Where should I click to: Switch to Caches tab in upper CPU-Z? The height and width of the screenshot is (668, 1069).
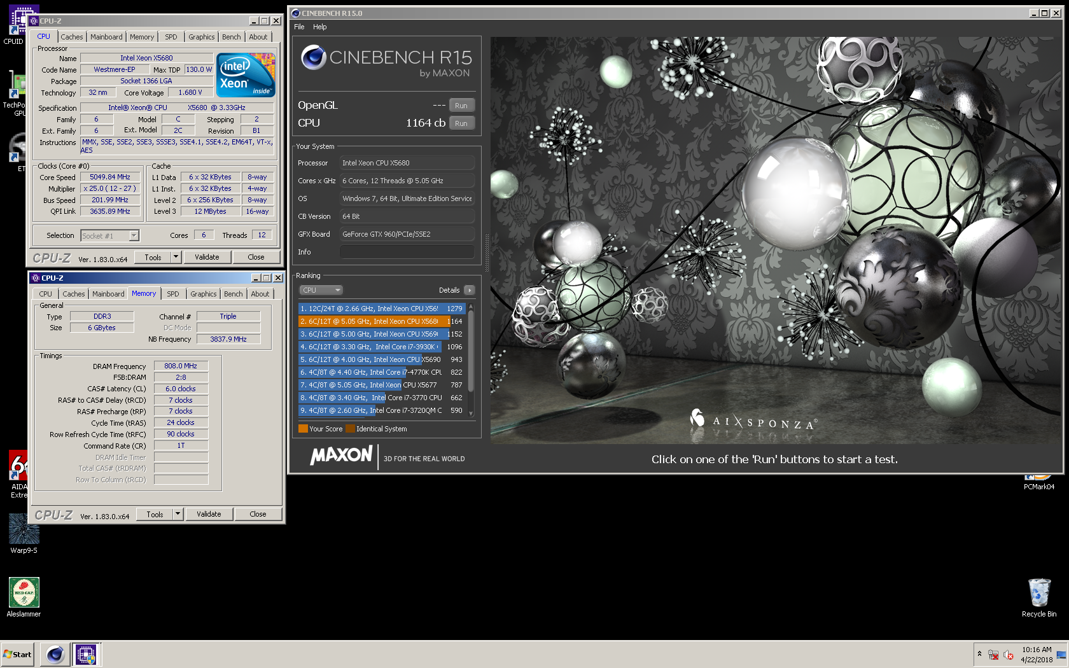click(72, 37)
